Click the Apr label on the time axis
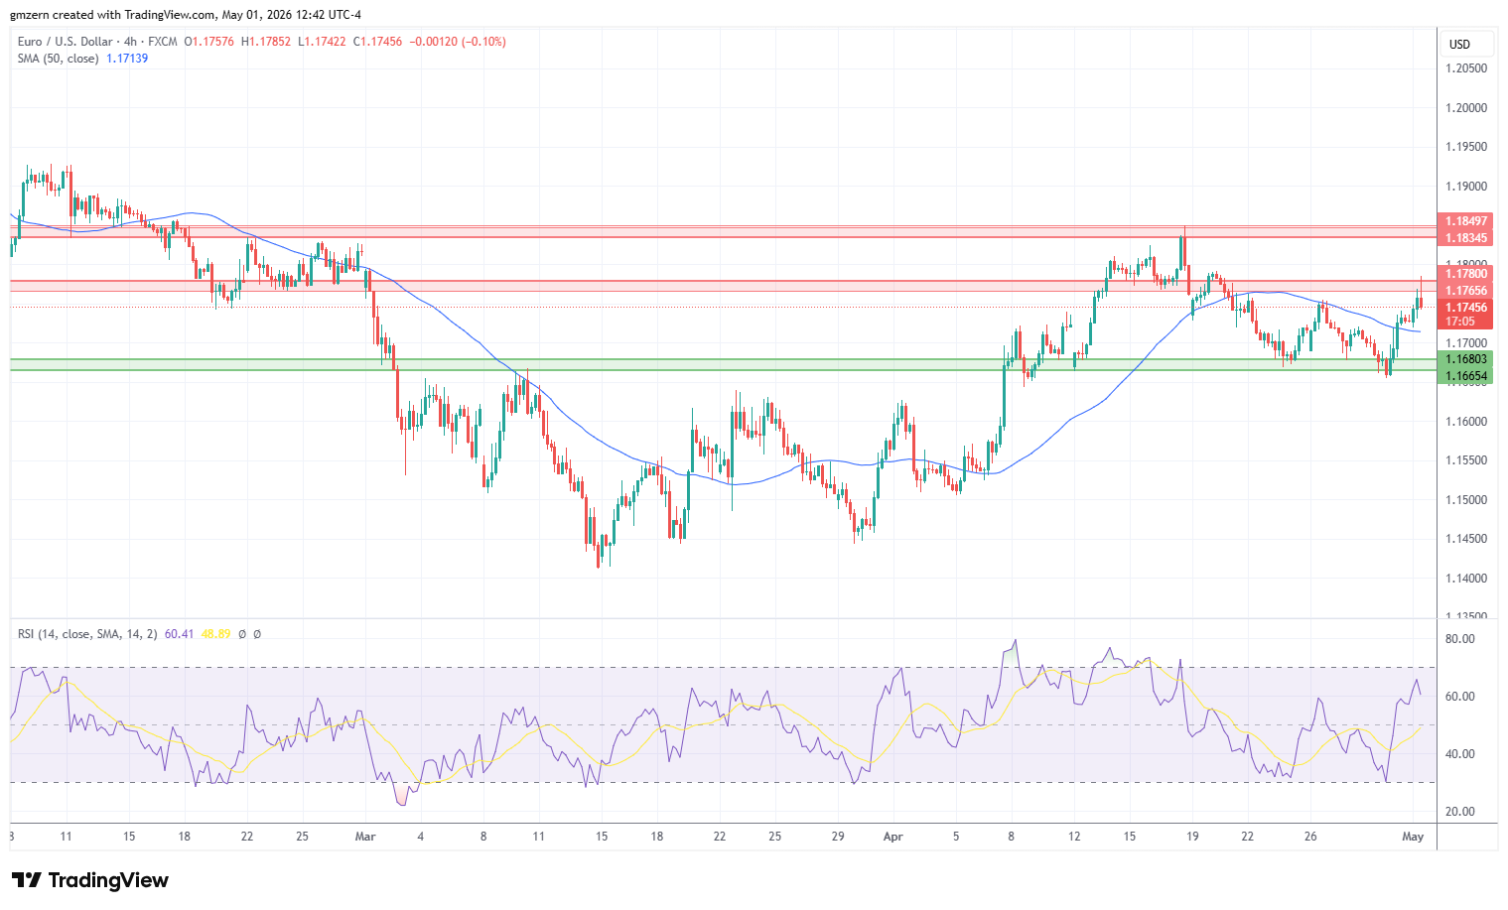Screen dimensions: 1508x910 (893, 837)
